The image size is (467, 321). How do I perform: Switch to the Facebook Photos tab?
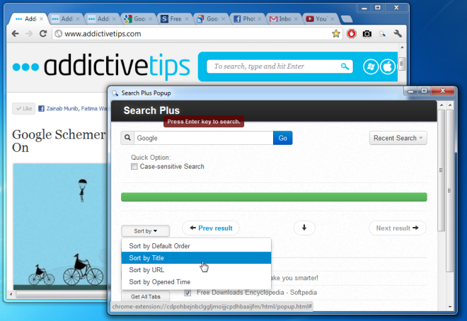[x=247, y=19]
